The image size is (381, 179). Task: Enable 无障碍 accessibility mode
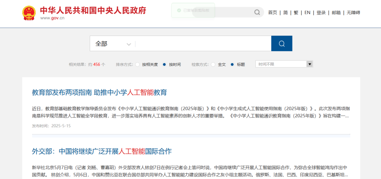[353, 13]
